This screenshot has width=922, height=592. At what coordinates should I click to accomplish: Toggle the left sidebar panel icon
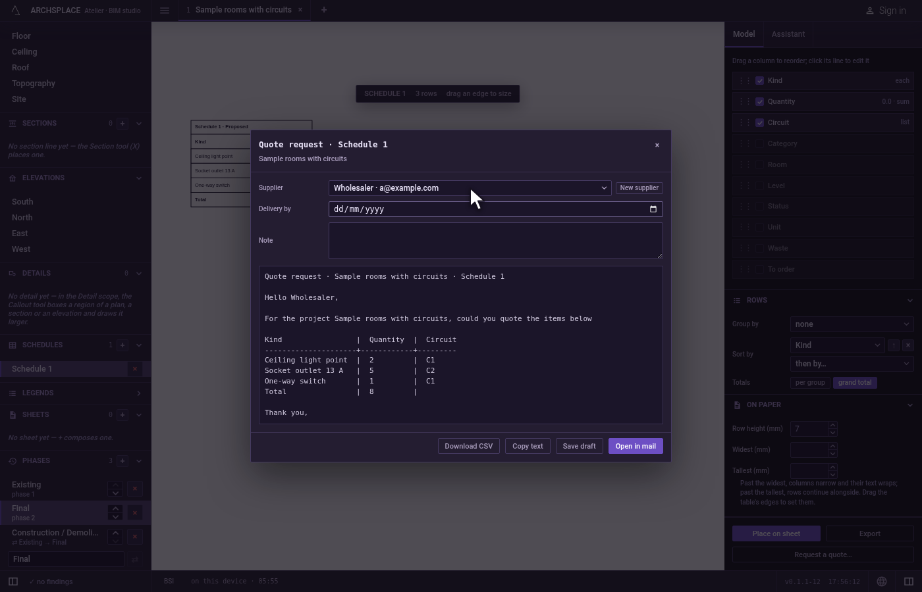13,581
